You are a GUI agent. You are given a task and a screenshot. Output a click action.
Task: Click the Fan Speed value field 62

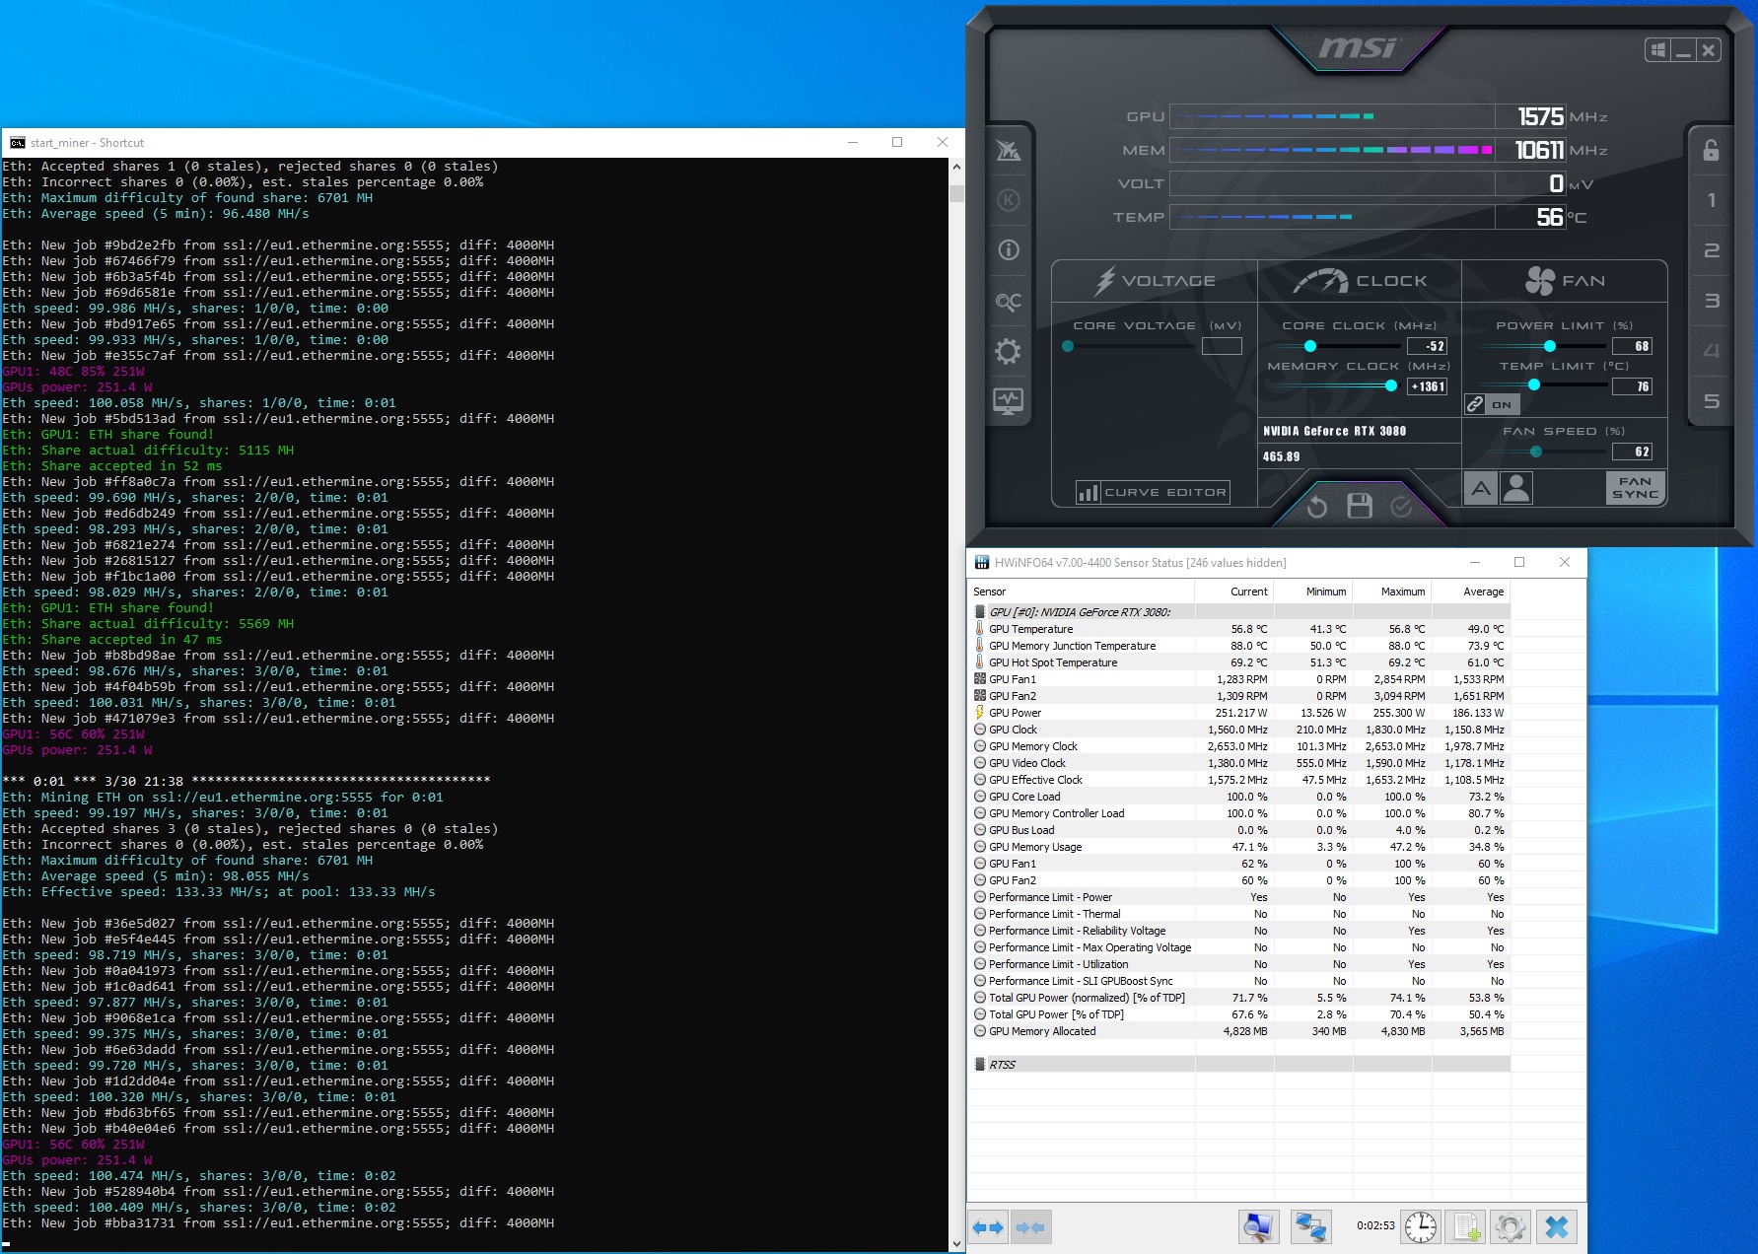(x=1632, y=452)
